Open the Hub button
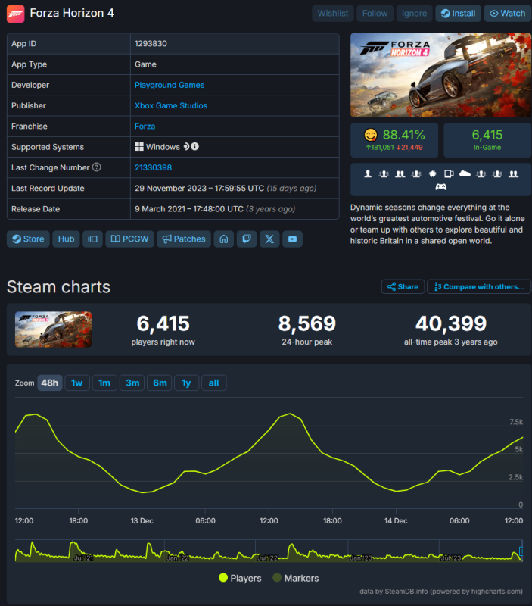 pos(66,239)
